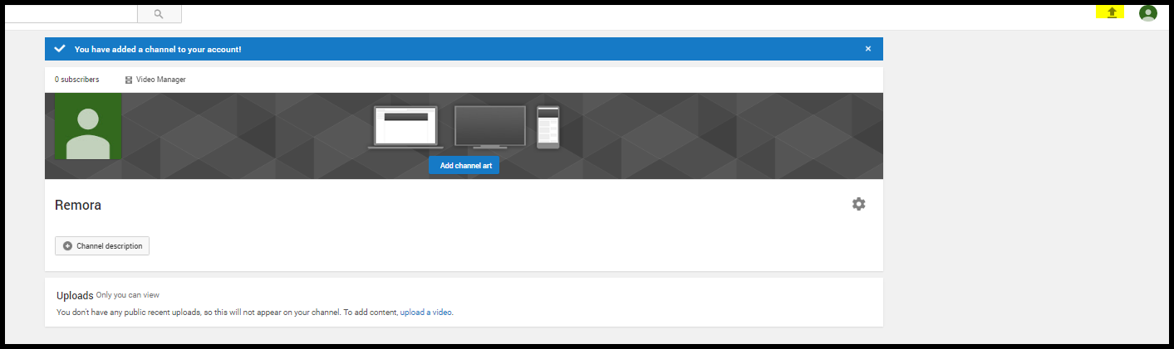Image resolution: width=1174 pixels, height=349 pixels.
Task: Click the channel profile picture
Action: 88,126
